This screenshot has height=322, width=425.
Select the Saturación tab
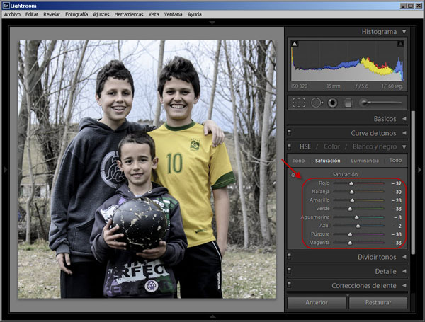327,161
